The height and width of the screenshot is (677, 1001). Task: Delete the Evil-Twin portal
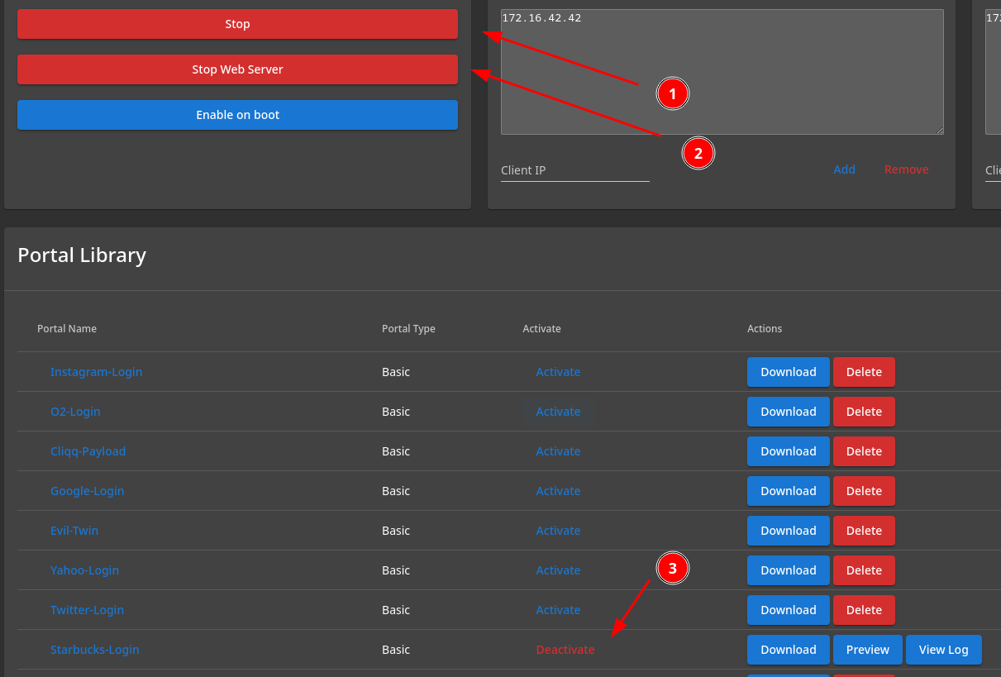coord(864,531)
